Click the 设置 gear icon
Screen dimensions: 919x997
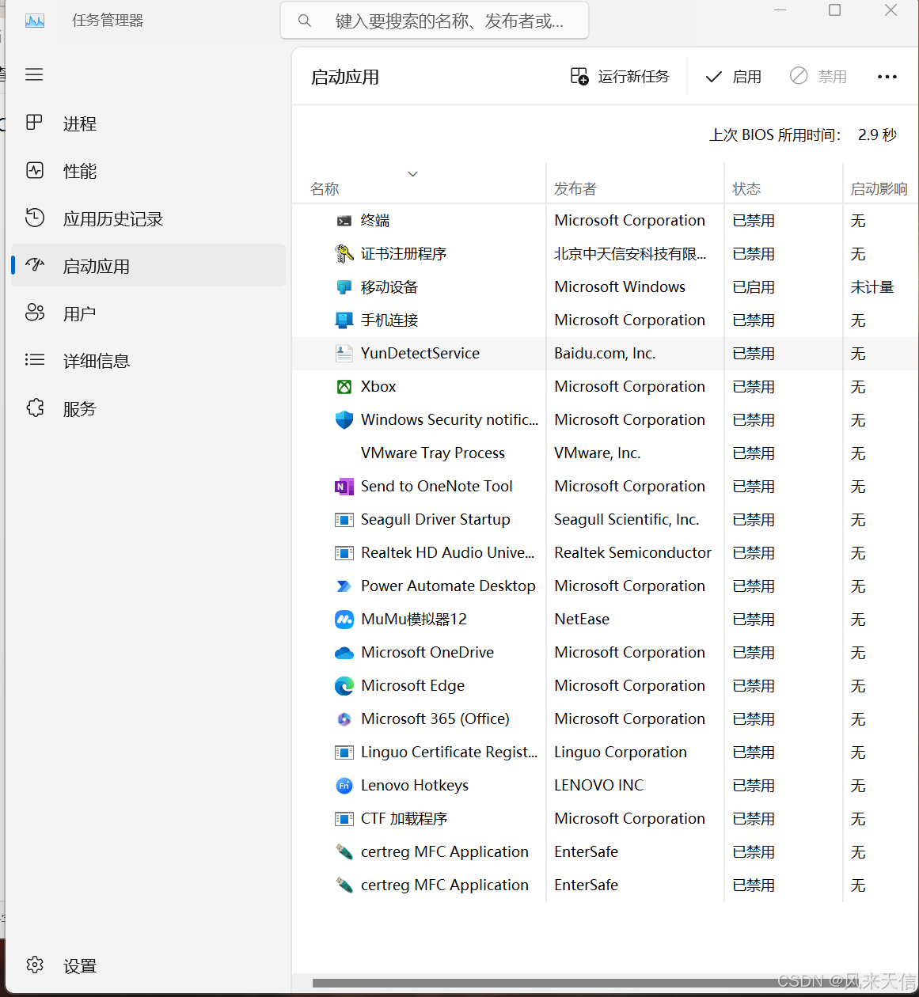(x=34, y=965)
